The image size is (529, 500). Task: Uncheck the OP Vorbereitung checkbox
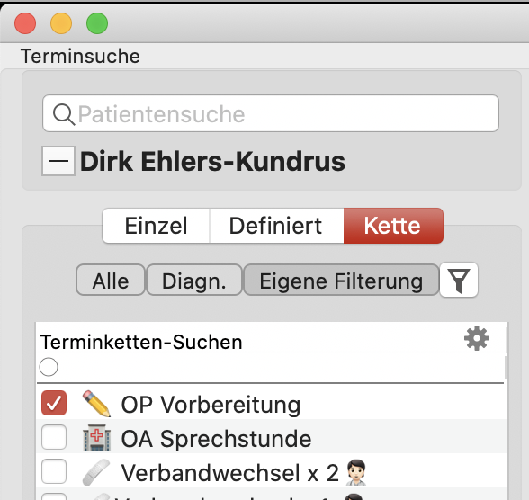point(54,403)
